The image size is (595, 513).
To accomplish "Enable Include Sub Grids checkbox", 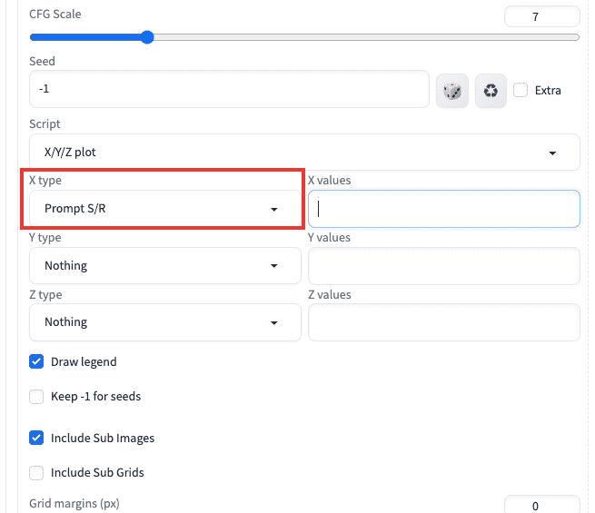I will click(37, 472).
